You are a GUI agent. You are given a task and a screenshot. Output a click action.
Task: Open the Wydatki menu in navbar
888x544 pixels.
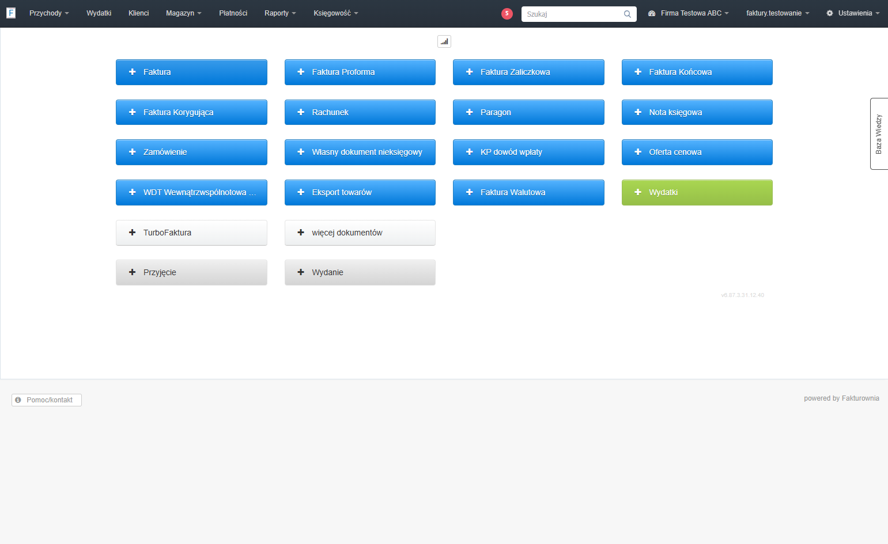[99, 13]
